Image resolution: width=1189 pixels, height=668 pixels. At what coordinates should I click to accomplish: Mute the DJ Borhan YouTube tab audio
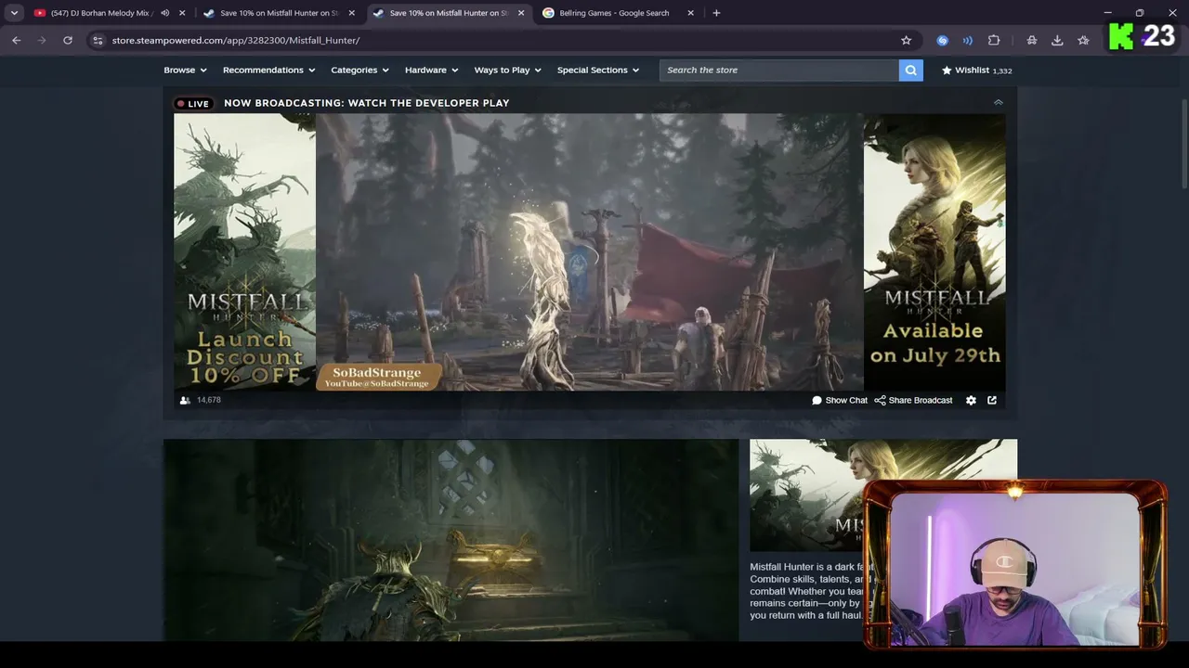click(x=164, y=13)
